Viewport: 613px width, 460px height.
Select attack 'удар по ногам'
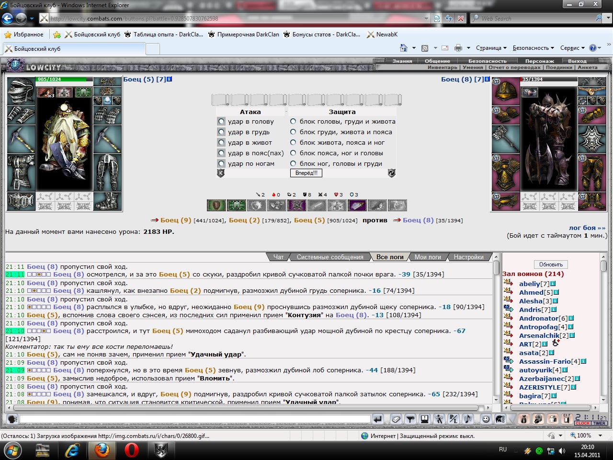221,163
